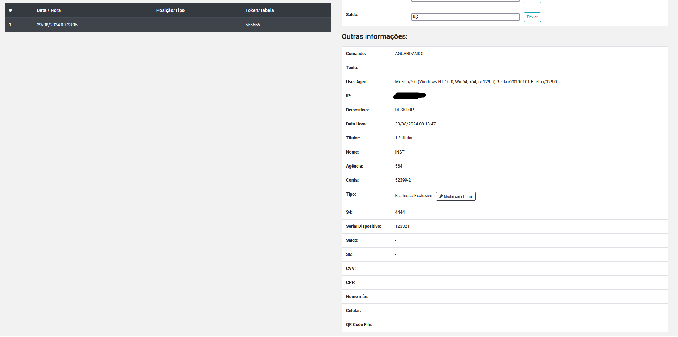The image size is (678, 337).
Task: Click the AGUARDANDO command value
Action: point(409,54)
